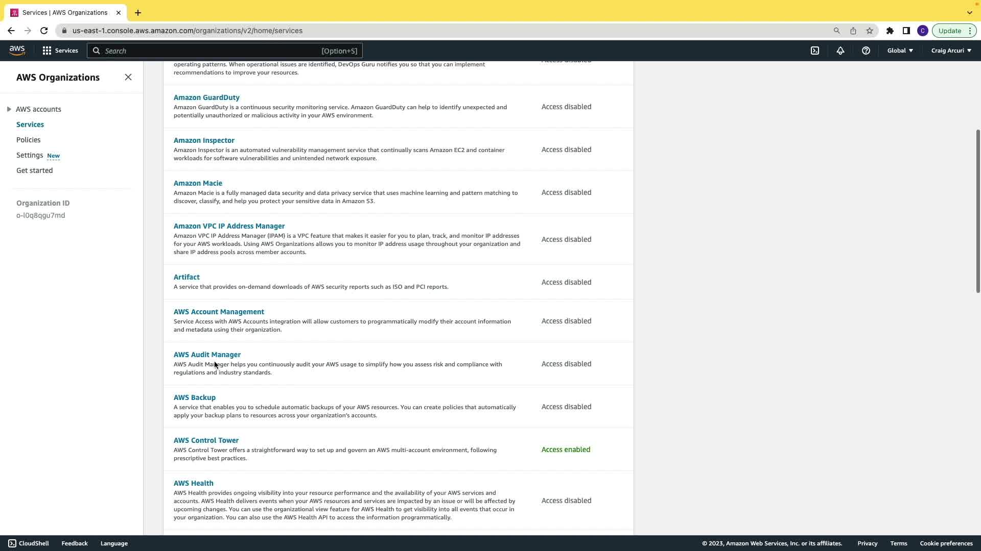Image resolution: width=981 pixels, height=551 pixels.
Task: Open the Global region dropdown
Action: [x=900, y=51]
